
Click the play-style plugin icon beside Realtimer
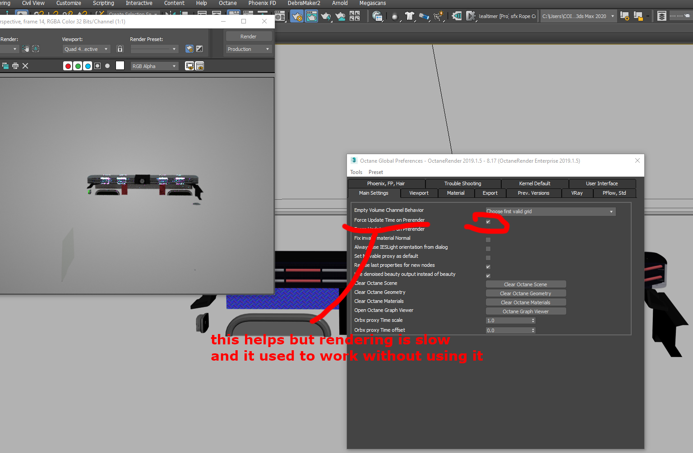point(471,16)
